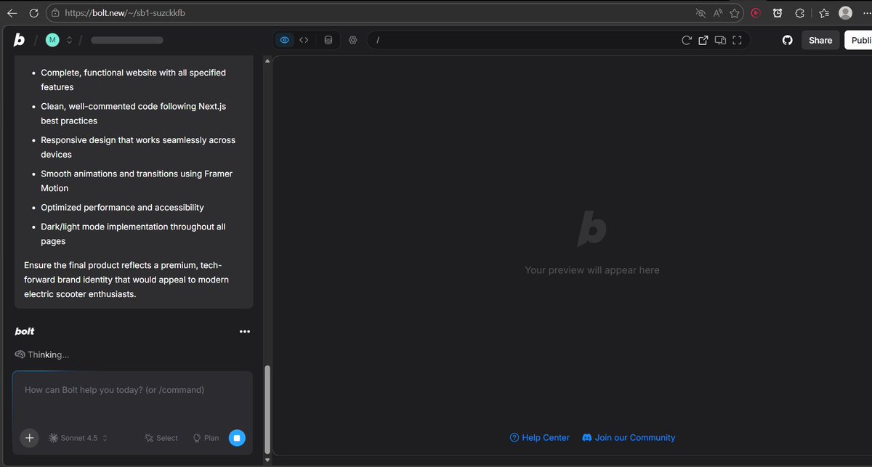872x467 pixels.
Task: Go back in the browser
Action: click(12, 12)
